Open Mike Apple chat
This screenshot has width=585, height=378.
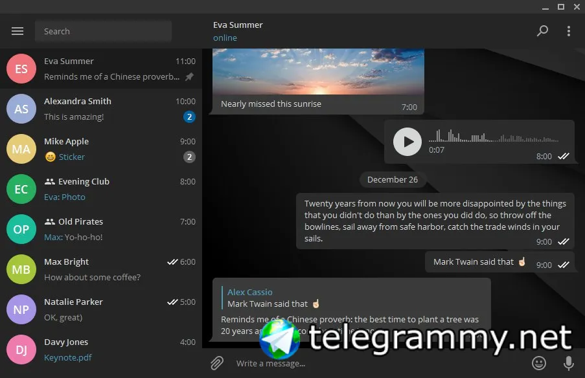[101, 149]
